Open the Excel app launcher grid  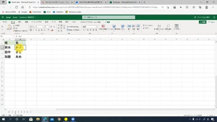[3, 17]
